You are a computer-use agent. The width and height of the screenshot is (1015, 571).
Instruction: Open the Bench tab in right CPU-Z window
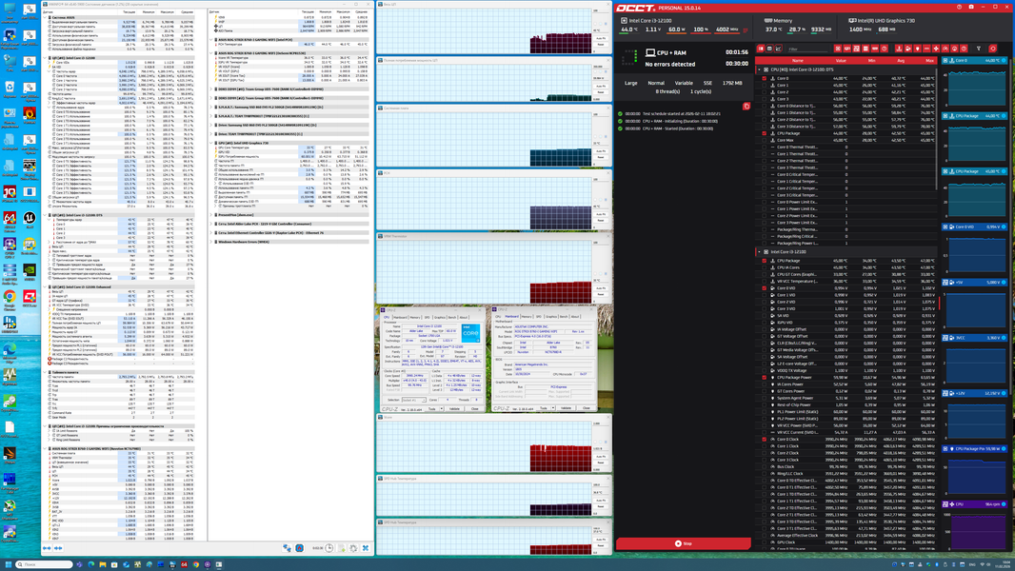563,317
